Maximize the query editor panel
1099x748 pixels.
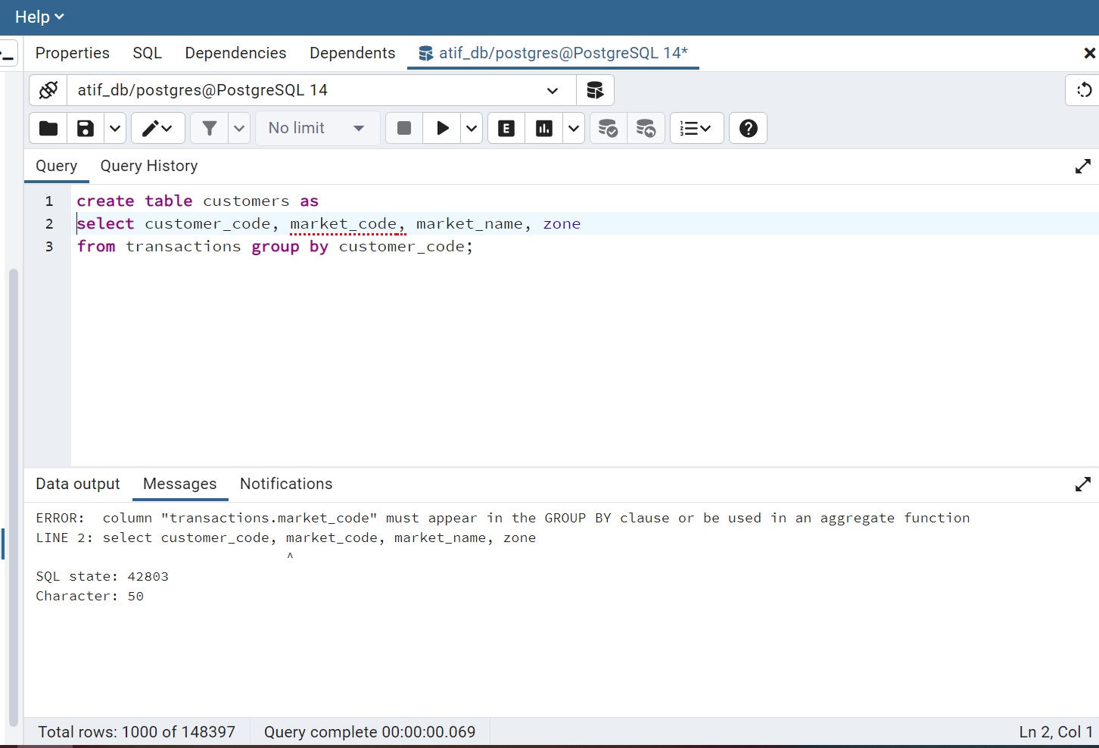1083,166
